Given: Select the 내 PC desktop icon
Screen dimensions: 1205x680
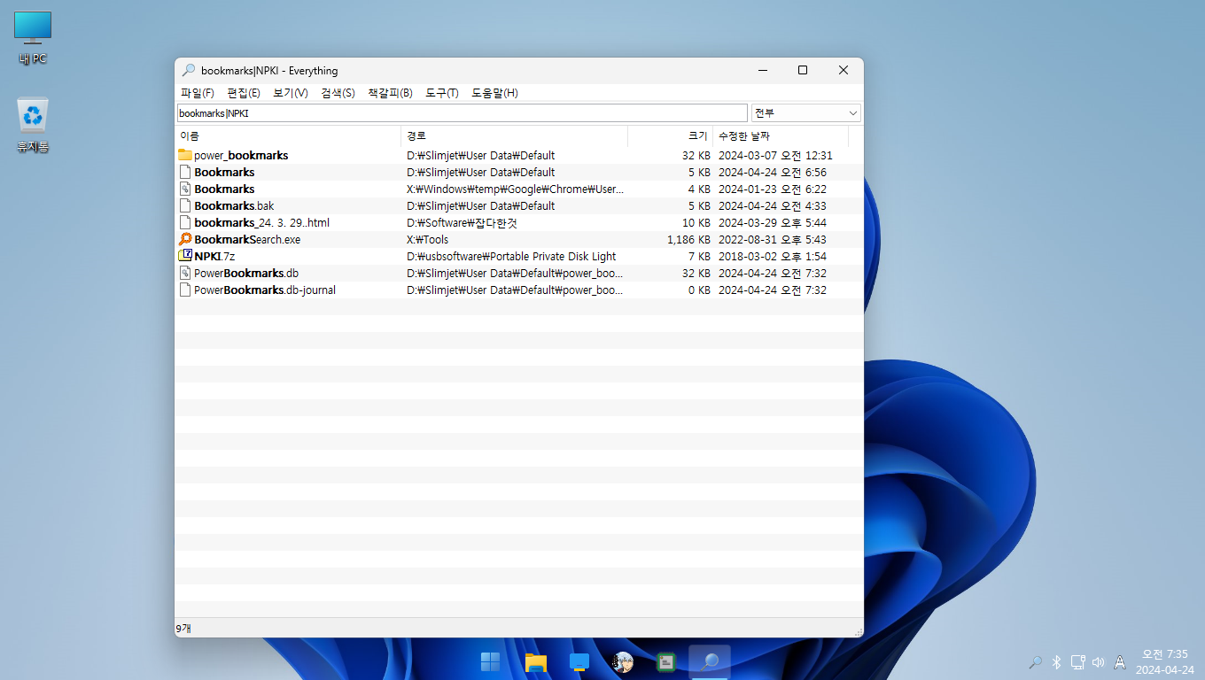Looking at the screenshot, I should (33, 39).
